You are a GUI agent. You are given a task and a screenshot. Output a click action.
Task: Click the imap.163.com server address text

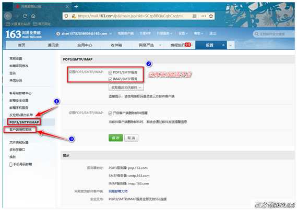[x=138, y=183]
